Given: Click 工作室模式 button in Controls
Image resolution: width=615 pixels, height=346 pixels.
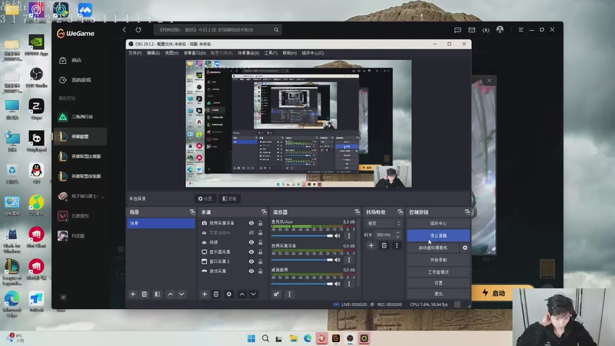Looking at the screenshot, I should [438, 272].
